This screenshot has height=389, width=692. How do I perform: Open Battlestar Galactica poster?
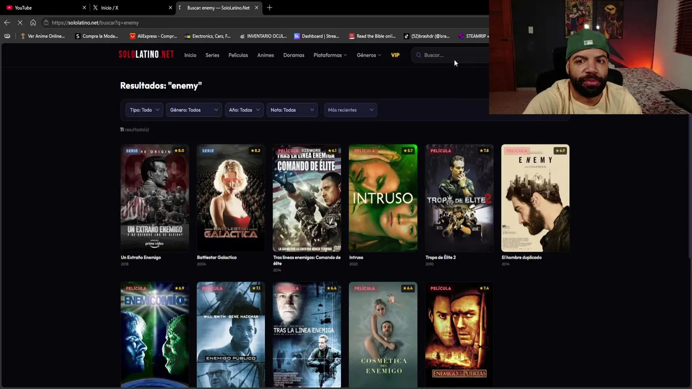pos(231,198)
